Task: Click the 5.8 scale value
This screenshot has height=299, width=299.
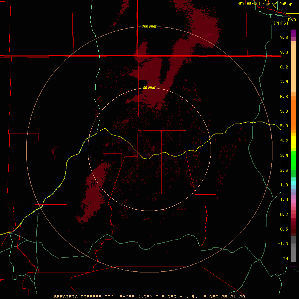Action: pos(284,111)
